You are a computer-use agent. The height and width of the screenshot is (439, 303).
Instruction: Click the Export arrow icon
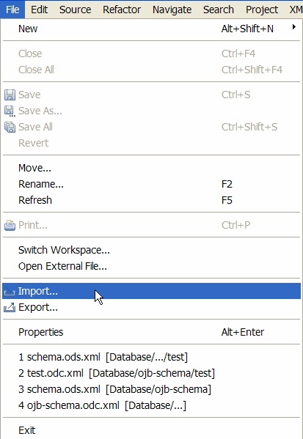[10, 307]
